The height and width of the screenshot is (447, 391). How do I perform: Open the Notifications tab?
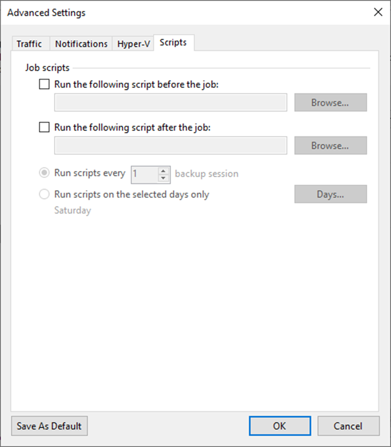(x=81, y=44)
